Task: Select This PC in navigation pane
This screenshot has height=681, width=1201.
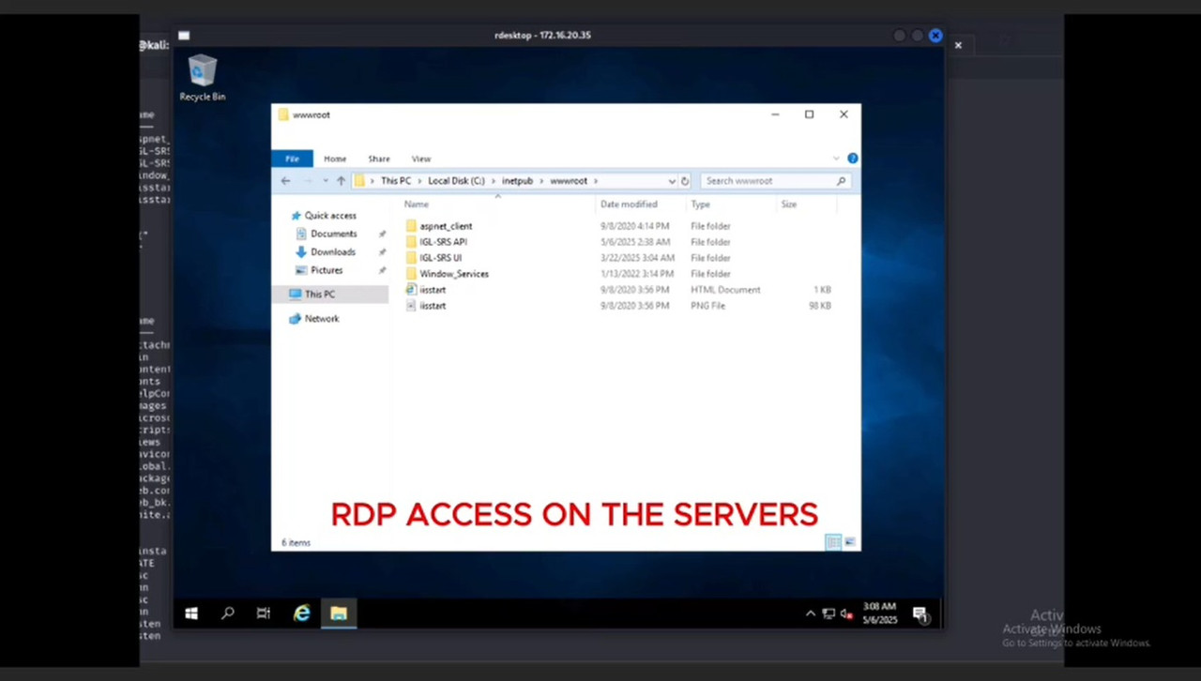Action: [x=319, y=295]
